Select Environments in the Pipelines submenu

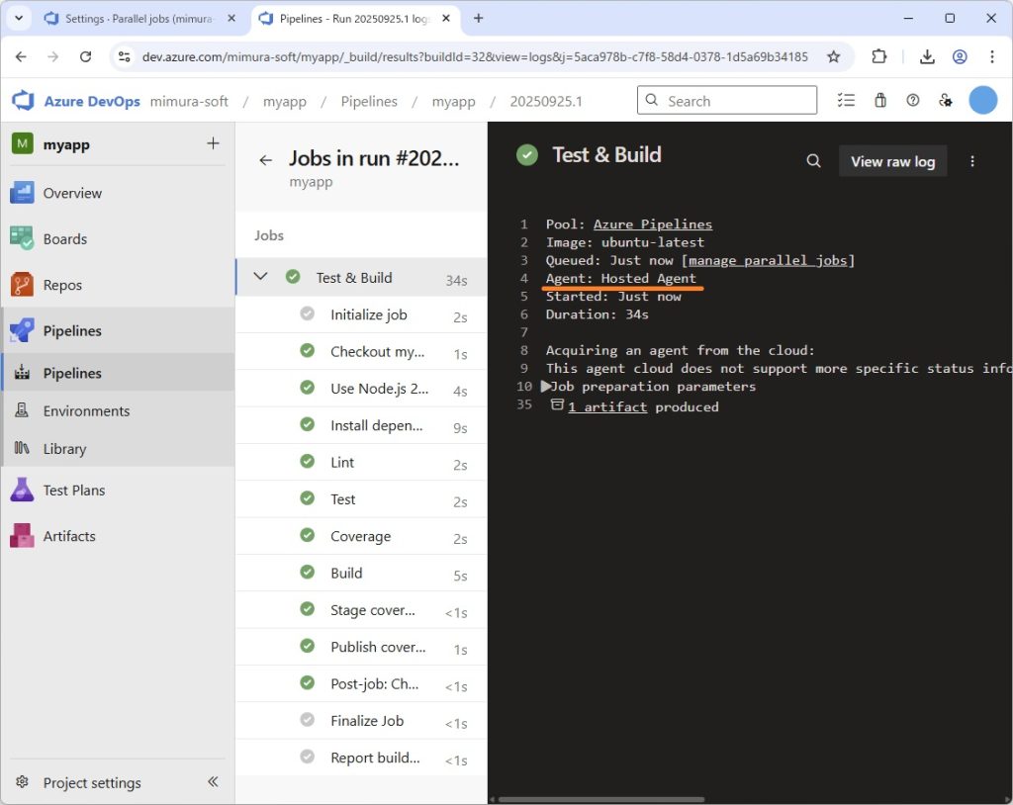[x=86, y=410]
